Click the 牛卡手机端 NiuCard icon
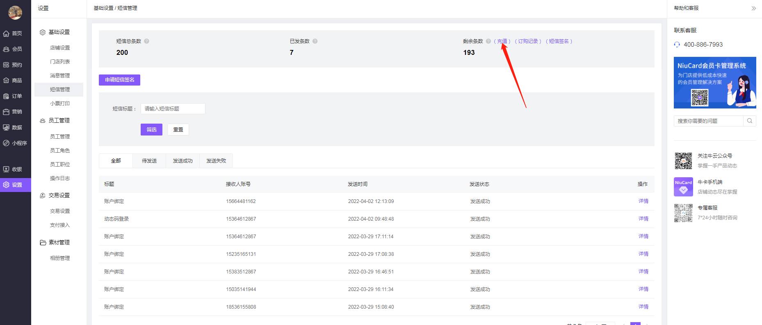762x325 pixels. coord(683,187)
